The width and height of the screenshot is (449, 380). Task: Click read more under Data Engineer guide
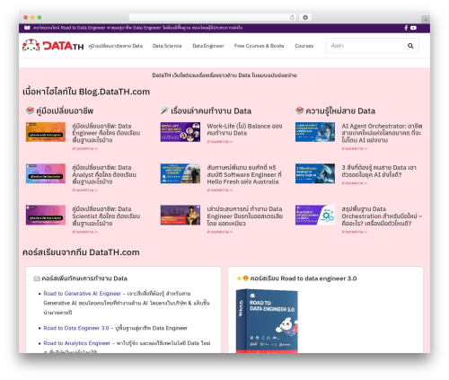click(x=84, y=148)
